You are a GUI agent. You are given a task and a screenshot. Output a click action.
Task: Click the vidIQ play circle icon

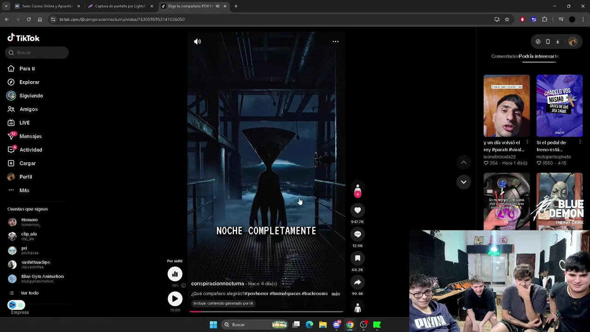click(x=175, y=299)
